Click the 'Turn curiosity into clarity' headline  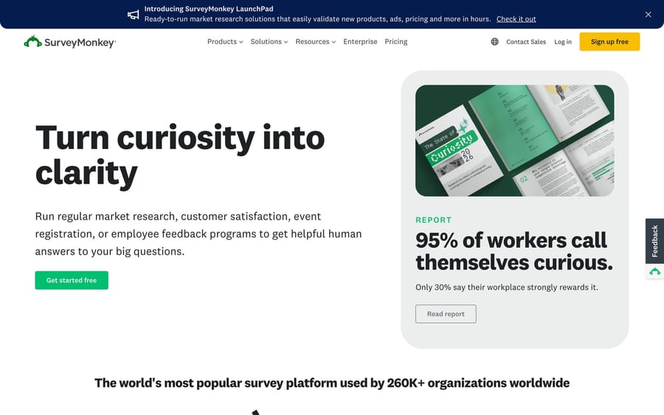coord(180,156)
